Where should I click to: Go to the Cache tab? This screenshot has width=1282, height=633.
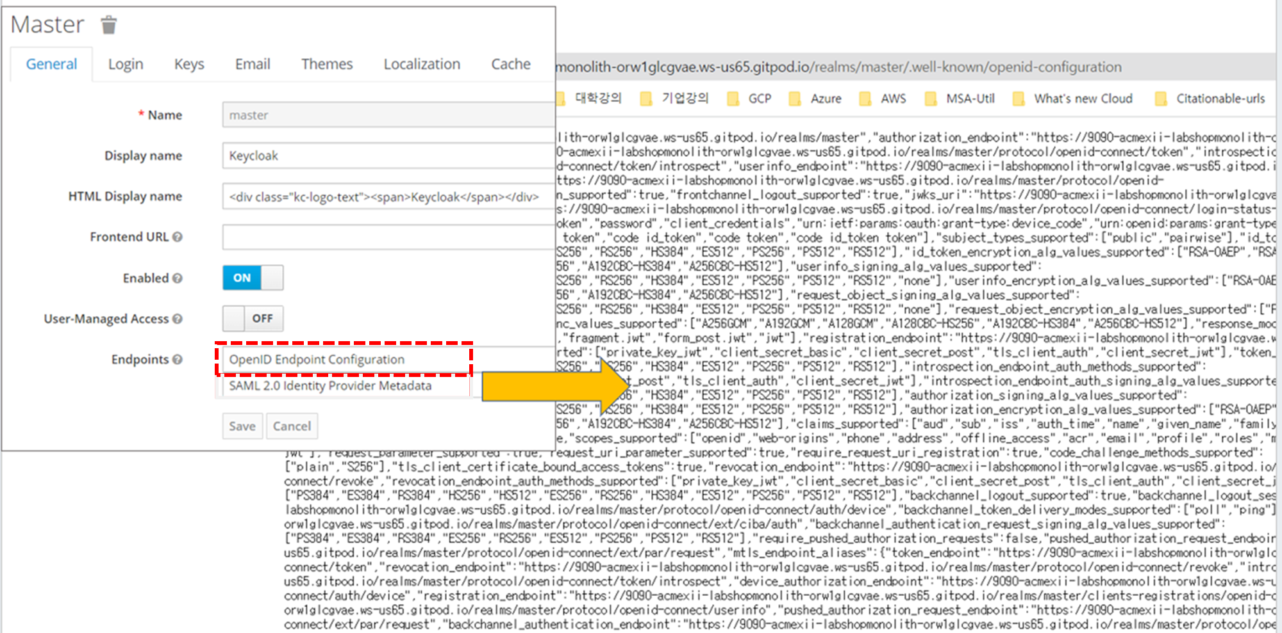[511, 64]
